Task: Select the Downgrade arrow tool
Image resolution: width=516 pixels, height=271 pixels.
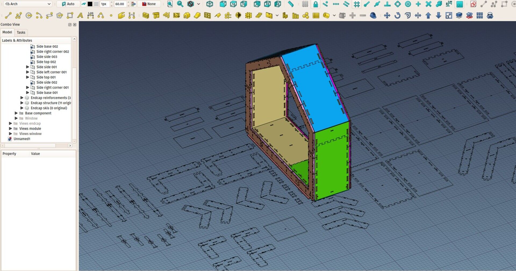Action: tap(439, 16)
